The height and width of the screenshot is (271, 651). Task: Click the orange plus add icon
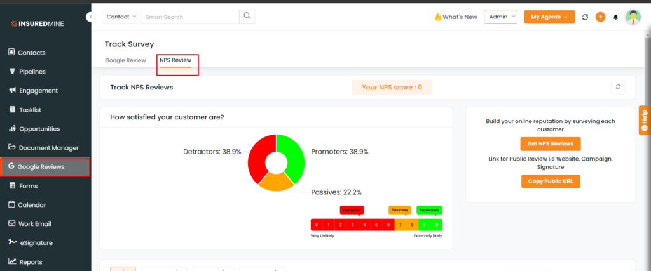point(600,17)
